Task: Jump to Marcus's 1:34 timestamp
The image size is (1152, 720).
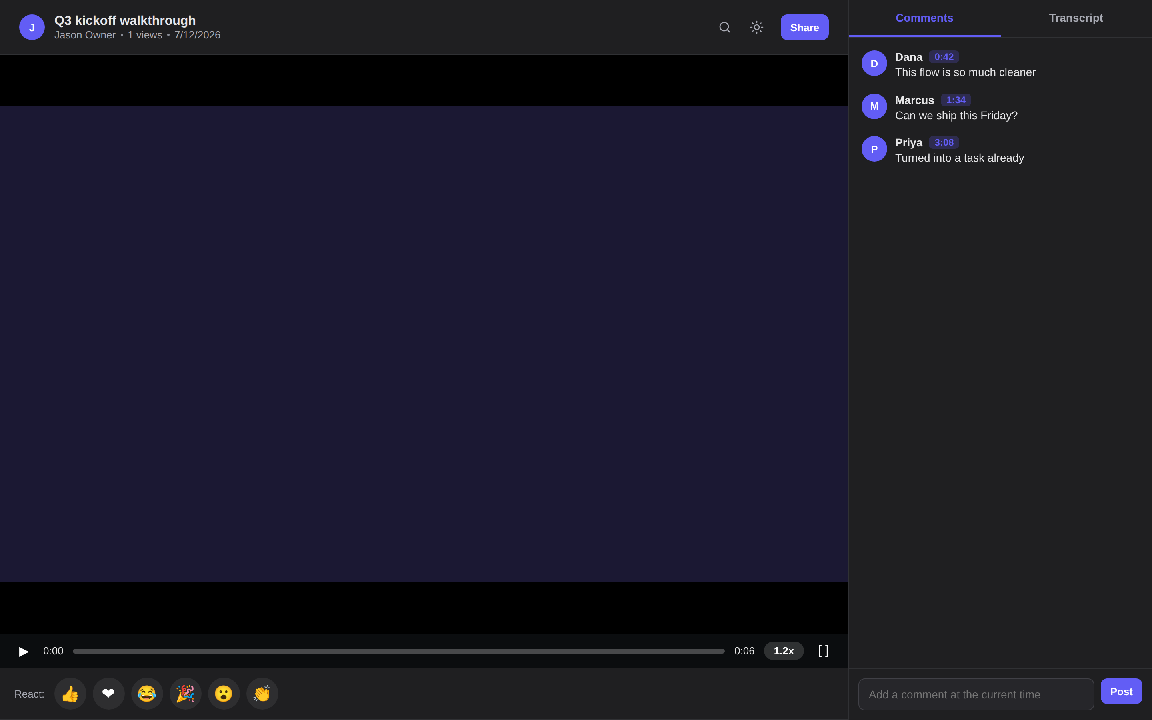Action: point(955,100)
